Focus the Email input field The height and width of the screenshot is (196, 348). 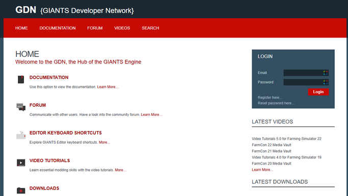pos(306,73)
